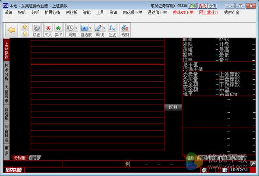Viewport: 259px width, 176px height.
Task: Open the 分析 menu
Action: click(x=35, y=12)
